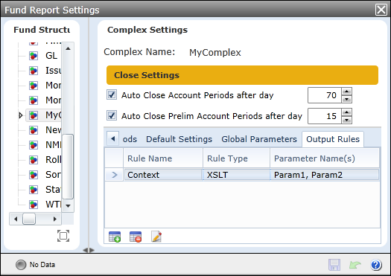Viewport: 391px width, 276px height.
Task: Click the delete output rule icon
Action: click(x=136, y=237)
